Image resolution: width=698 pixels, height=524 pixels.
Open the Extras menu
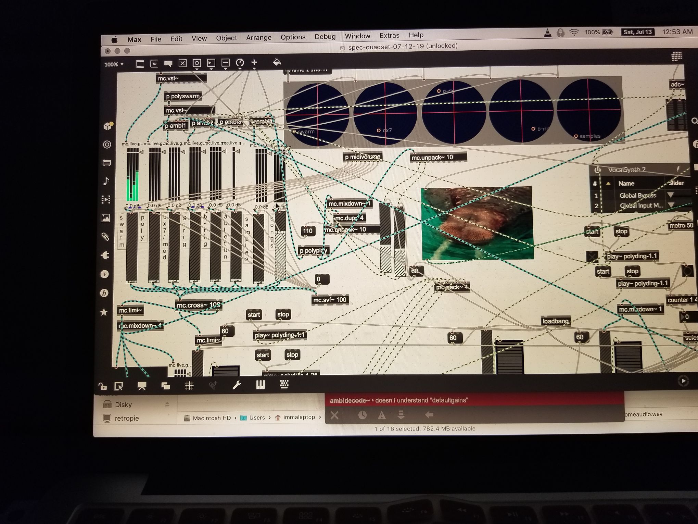(x=389, y=35)
